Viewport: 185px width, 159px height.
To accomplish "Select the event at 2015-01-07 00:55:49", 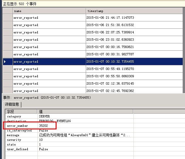I will (110, 69).
